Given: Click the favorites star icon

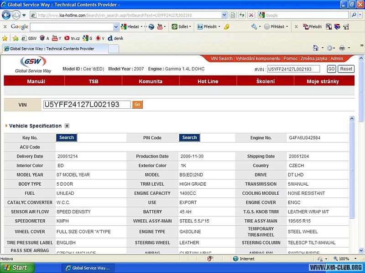Looking at the screenshot, I should pyautogui.click(x=5, y=38).
